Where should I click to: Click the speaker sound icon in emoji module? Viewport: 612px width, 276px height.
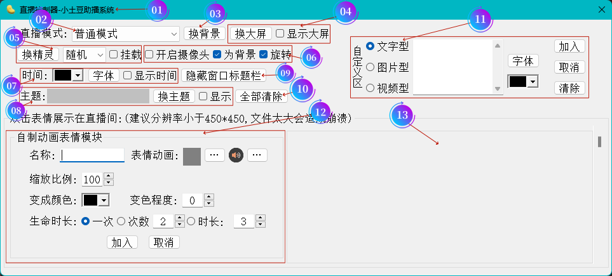[236, 155]
